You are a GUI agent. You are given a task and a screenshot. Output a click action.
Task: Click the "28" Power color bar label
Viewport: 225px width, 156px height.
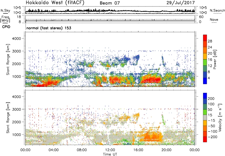(210, 41)
